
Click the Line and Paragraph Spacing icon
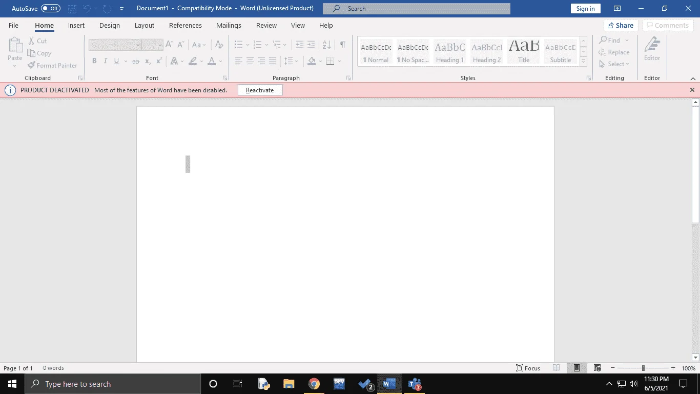coord(290,61)
